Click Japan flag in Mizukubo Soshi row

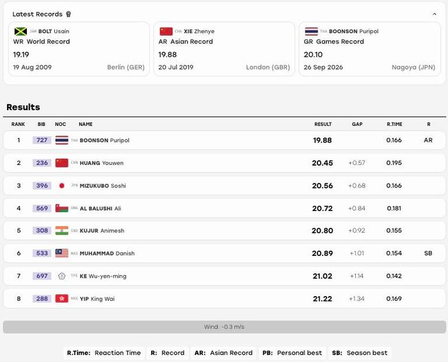(61, 185)
